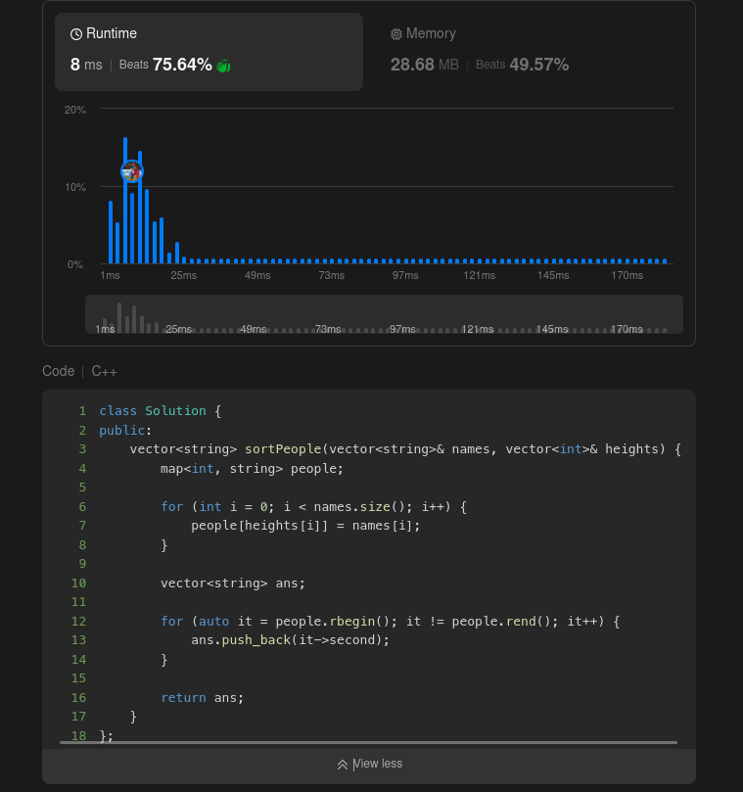
Task: Click the horizontal scrollbar under the code
Action: coord(368,742)
